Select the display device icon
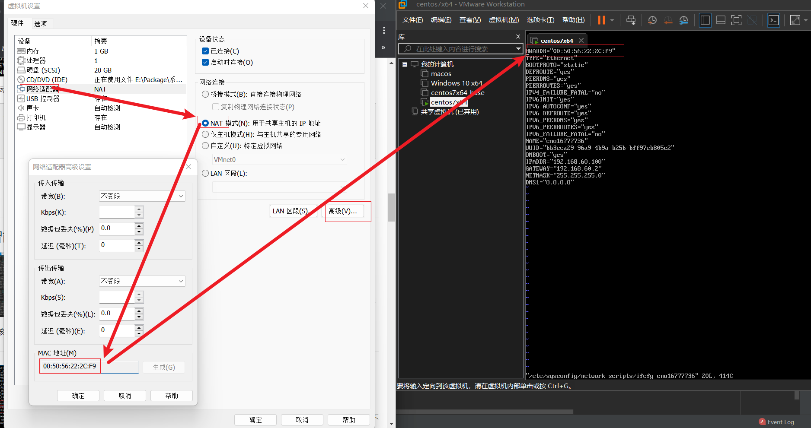 (21, 127)
